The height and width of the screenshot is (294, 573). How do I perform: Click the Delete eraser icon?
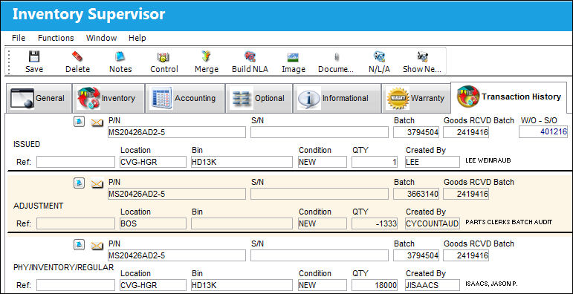pyautogui.click(x=77, y=56)
